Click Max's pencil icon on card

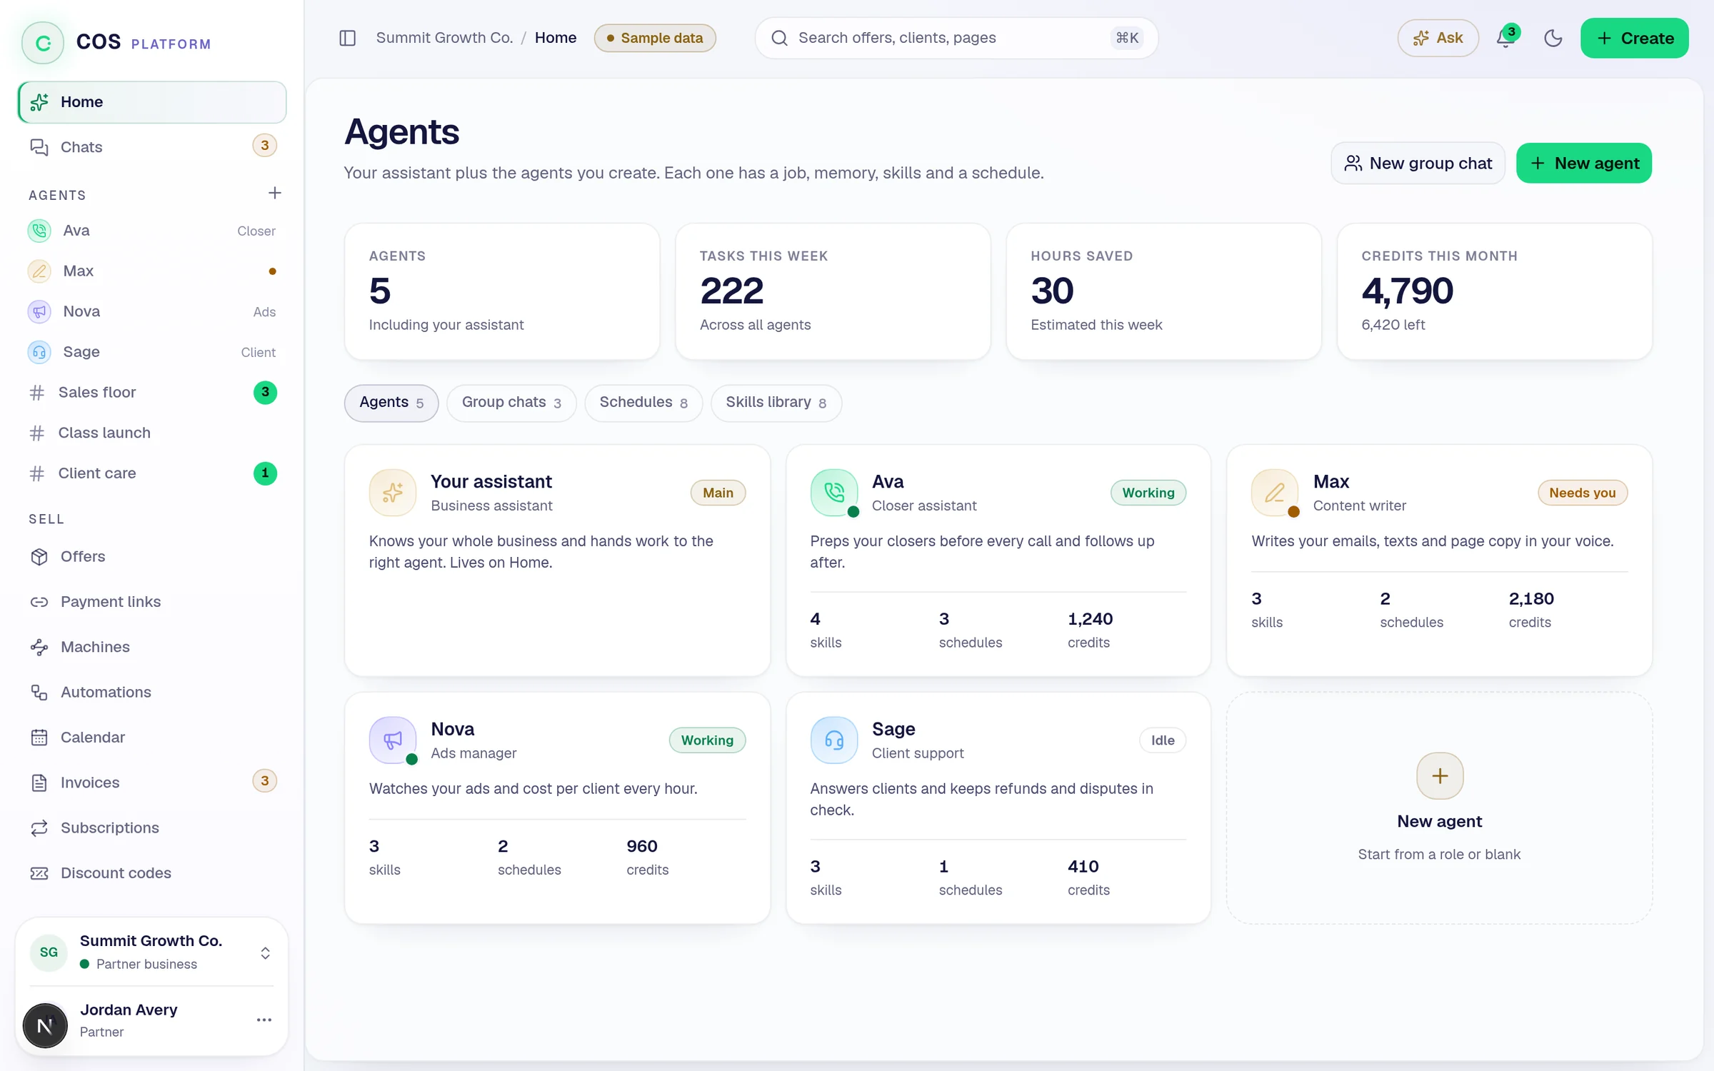coord(1275,493)
